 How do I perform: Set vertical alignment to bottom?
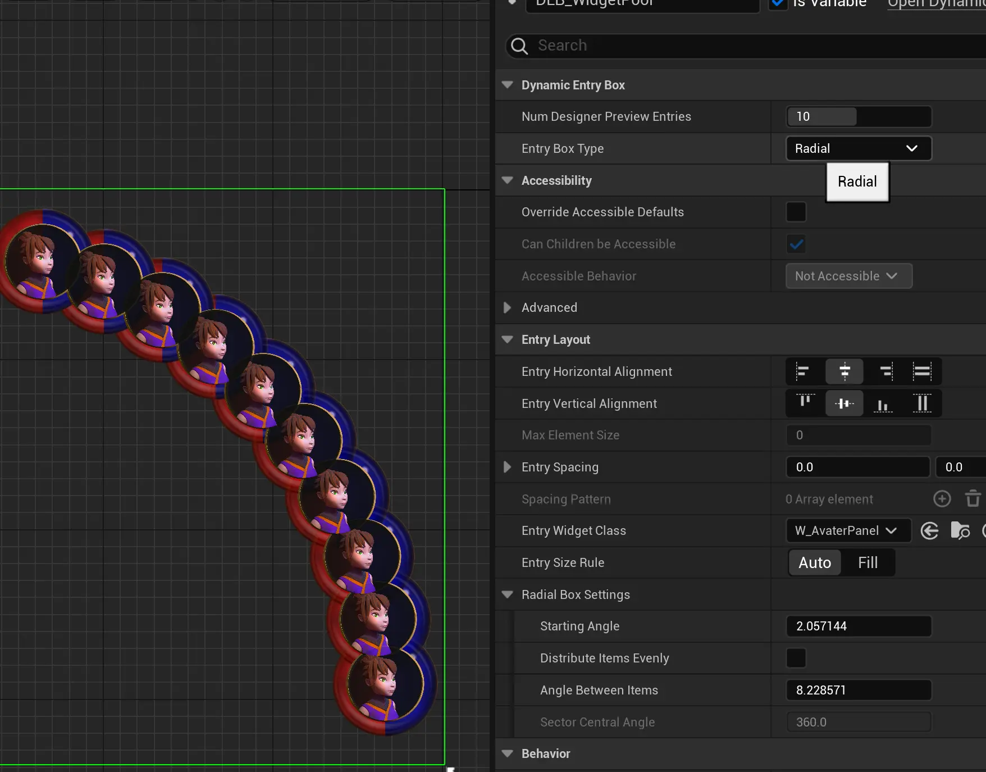(883, 403)
